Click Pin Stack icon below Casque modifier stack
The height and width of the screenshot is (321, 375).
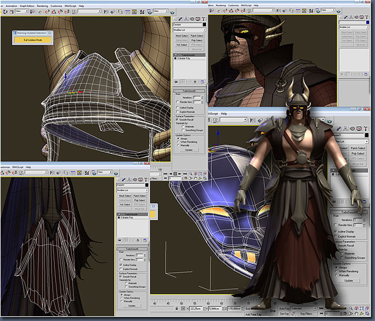point(177,82)
